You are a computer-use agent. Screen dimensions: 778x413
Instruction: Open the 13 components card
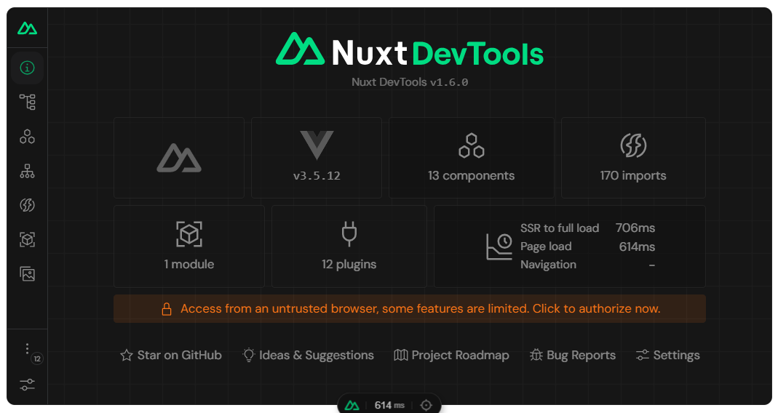click(x=472, y=158)
